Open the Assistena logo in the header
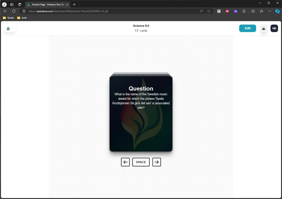Viewport: 282px width, 199px height. coord(8,28)
